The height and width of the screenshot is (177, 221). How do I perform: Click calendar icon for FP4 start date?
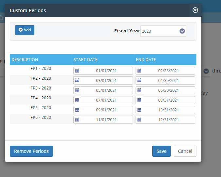[77, 100]
